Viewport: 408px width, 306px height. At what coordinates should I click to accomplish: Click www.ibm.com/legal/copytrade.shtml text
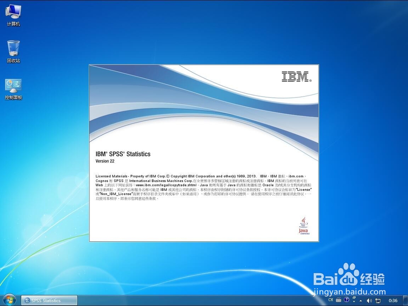[x=166, y=185]
